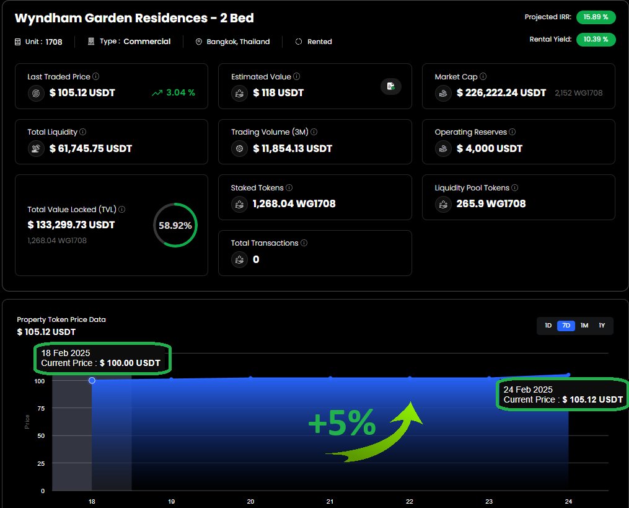Open the valuation report icon in Estimated Value card
This screenshot has width=629, height=508.
point(390,87)
